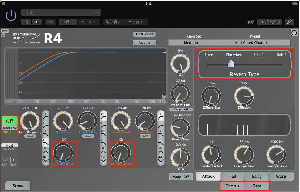The width and height of the screenshot is (300, 192).
Task: Select Nch notch shape for Input filter
Action: pyautogui.click(x=46, y=159)
